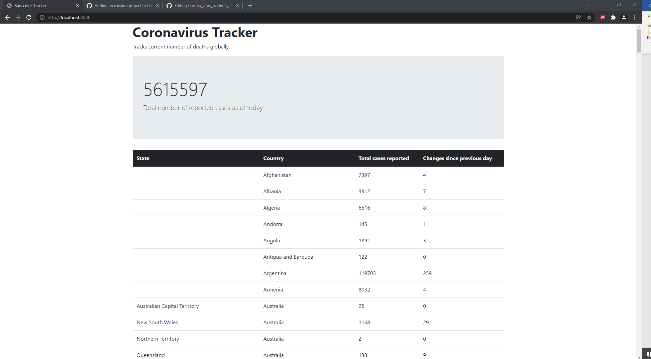Viewport: 651px width, 359px height.
Task: Click the page scrollbar thumb
Action: [639, 41]
